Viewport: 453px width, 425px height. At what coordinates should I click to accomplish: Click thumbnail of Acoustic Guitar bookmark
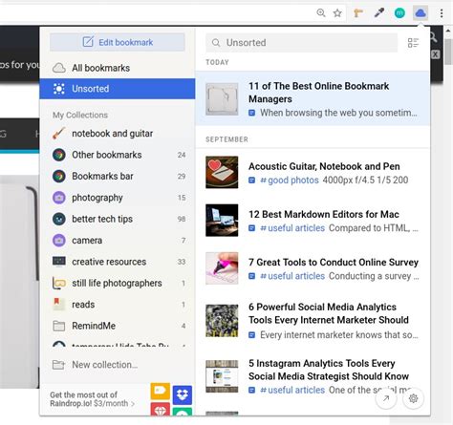coord(222,172)
